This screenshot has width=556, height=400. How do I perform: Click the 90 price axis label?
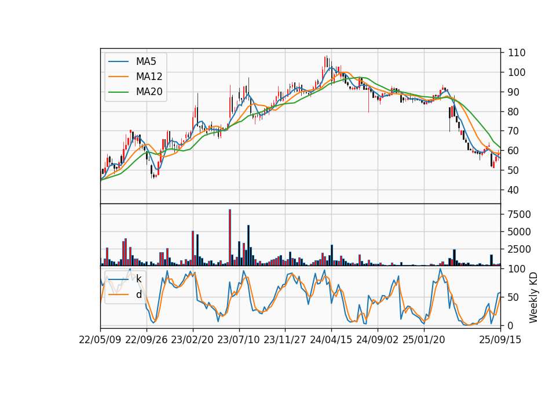[x=514, y=92]
